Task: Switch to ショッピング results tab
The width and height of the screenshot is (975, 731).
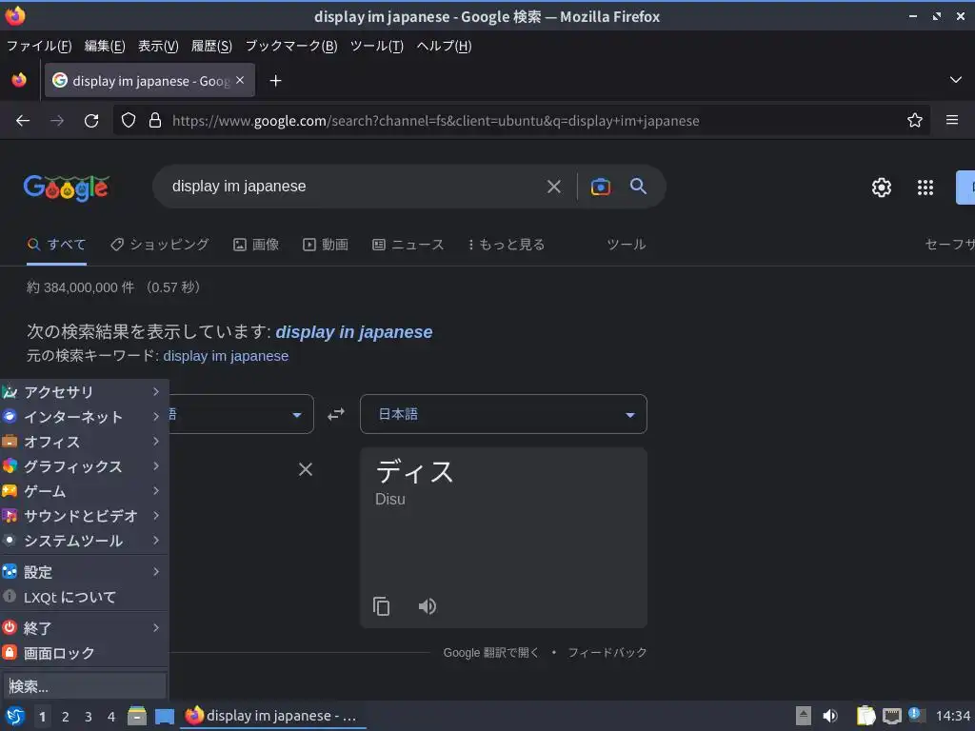Action: [x=160, y=245]
